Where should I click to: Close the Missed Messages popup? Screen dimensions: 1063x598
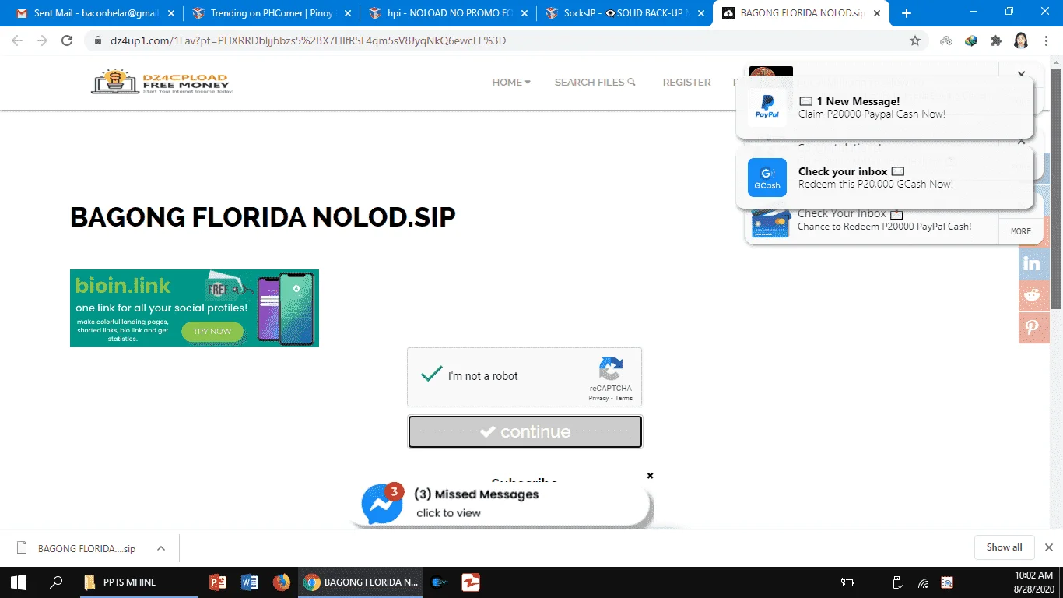pyautogui.click(x=650, y=475)
